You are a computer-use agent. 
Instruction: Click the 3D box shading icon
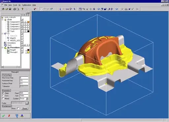[102, 9]
